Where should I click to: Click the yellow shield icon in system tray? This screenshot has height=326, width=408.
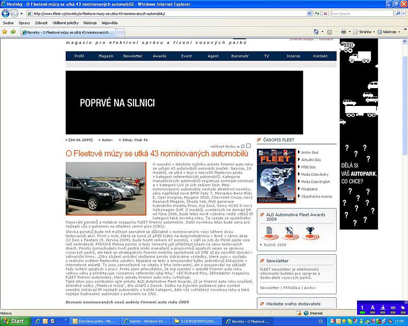[343, 321]
